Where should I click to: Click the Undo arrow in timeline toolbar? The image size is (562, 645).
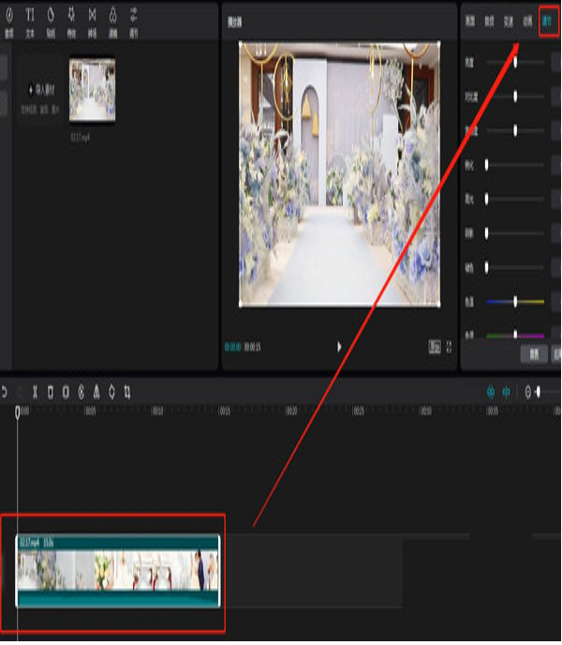click(5, 392)
